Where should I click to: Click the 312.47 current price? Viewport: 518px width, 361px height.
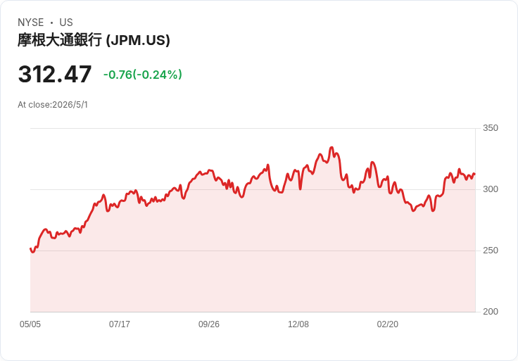55,75
